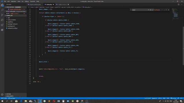Open the sixth activity bar view icon

click(2, 30)
